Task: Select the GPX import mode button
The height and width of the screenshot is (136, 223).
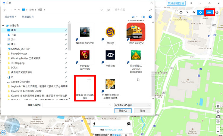Action: point(209,12)
